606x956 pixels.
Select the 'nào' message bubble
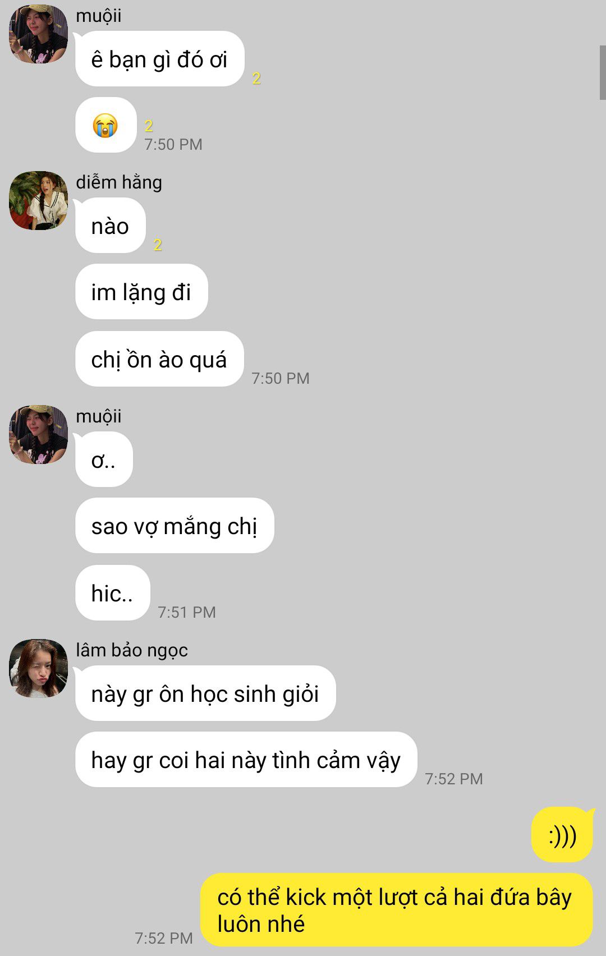(x=111, y=226)
